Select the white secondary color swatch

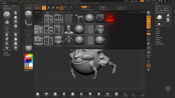pos(31,65)
